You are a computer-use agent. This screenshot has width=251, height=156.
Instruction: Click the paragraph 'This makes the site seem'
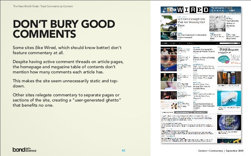tap(66, 83)
